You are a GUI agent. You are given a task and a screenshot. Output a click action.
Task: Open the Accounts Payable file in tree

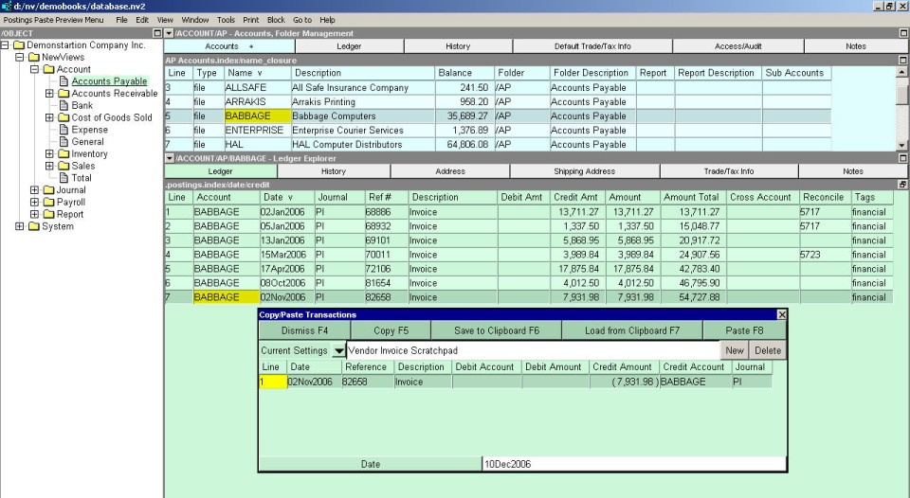click(x=108, y=81)
